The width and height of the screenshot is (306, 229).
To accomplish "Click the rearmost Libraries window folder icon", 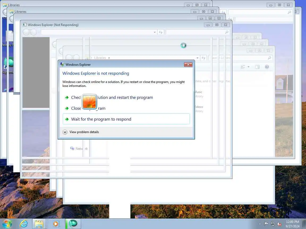I will click(5, 5).
